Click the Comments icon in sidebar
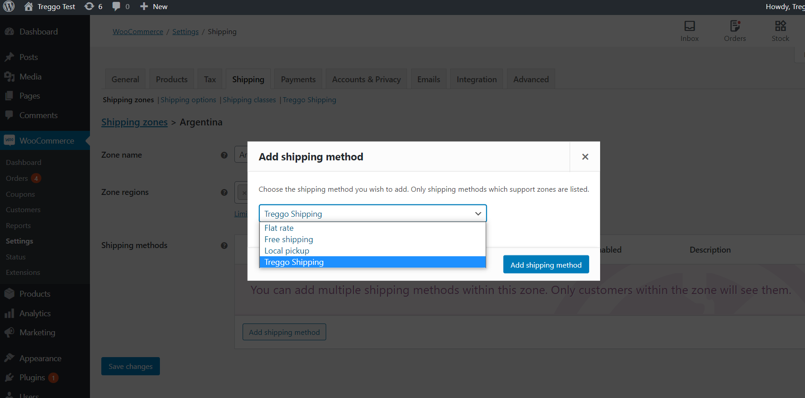The height and width of the screenshot is (398, 805). [9, 115]
